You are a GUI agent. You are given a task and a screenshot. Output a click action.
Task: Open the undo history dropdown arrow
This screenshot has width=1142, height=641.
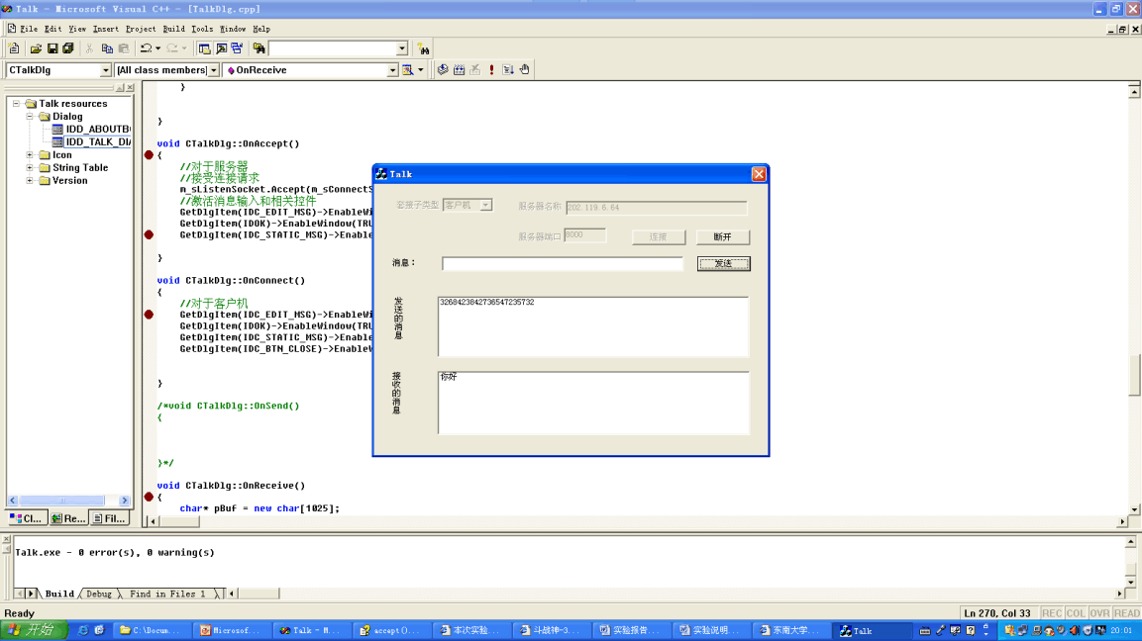[x=158, y=48]
